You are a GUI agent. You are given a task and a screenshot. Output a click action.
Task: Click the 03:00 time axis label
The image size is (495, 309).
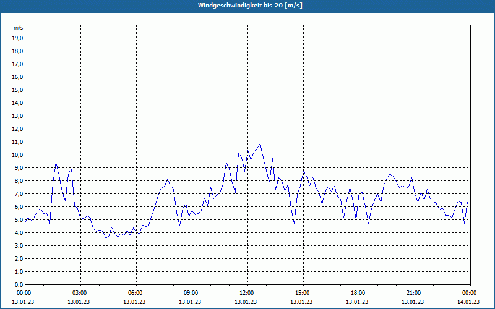[x=80, y=293]
